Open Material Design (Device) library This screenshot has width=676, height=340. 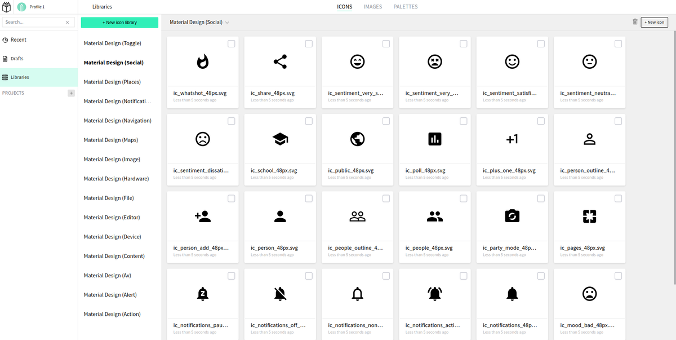pyautogui.click(x=113, y=237)
